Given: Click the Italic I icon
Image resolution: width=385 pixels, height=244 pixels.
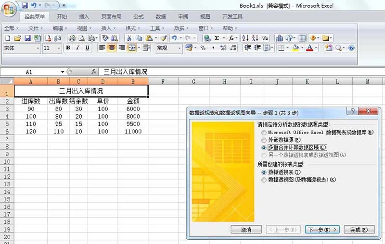Looking at the screenshot, I should [x=77, y=48].
